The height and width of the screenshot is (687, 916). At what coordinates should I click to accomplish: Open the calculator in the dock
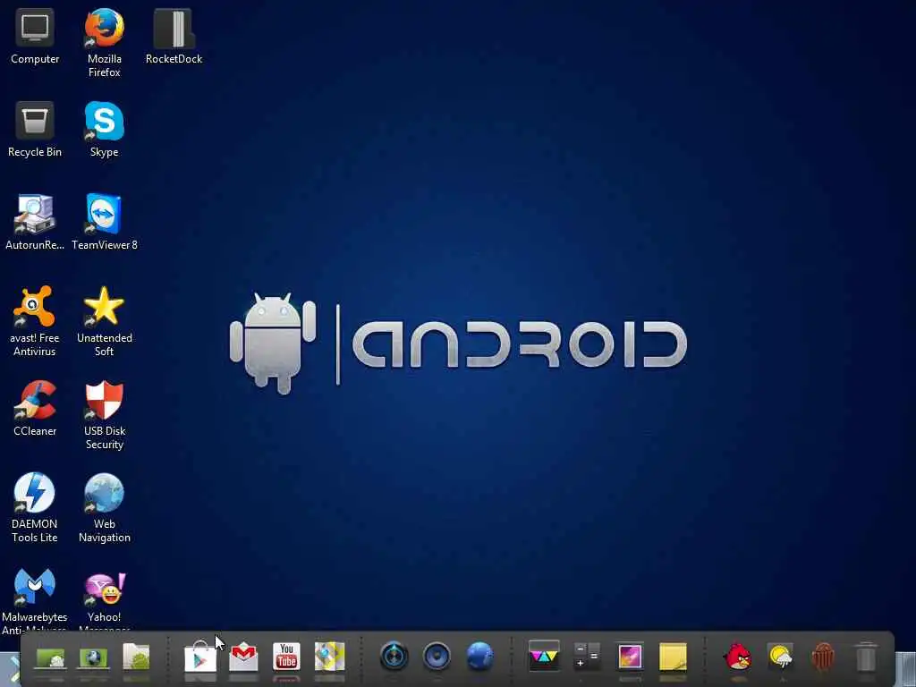click(587, 656)
